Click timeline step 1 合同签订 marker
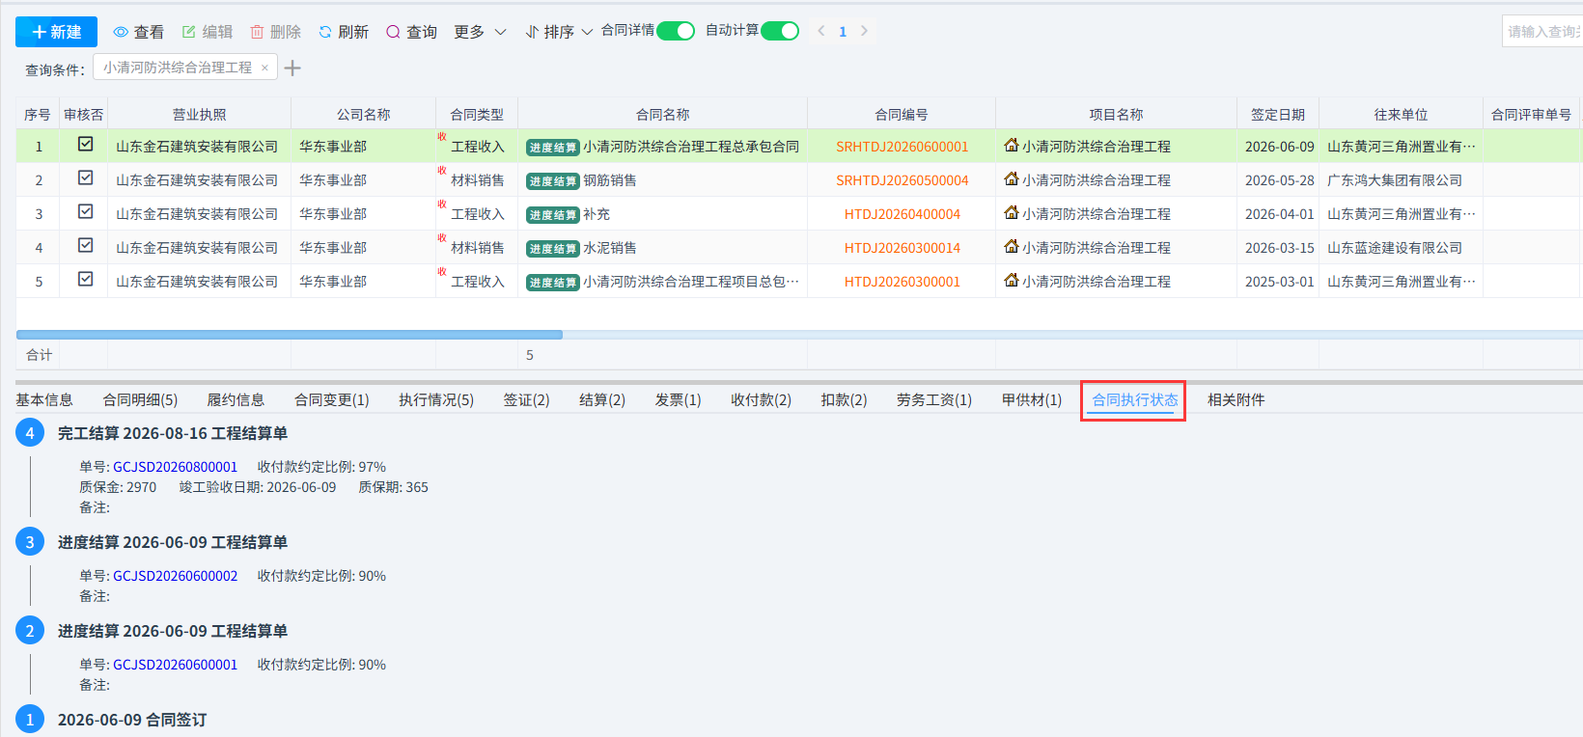The width and height of the screenshot is (1583, 737). point(30,720)
